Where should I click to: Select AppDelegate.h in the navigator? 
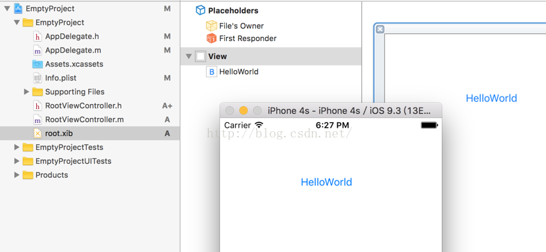(x=72, y=37)
